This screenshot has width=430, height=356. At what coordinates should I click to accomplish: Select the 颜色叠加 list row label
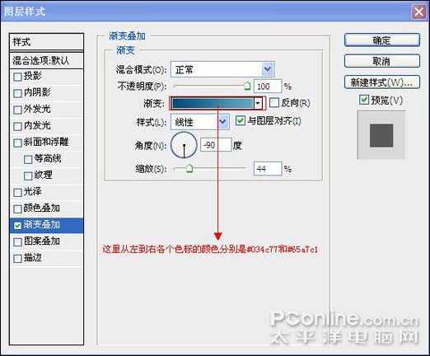click(x=41, y=208)
